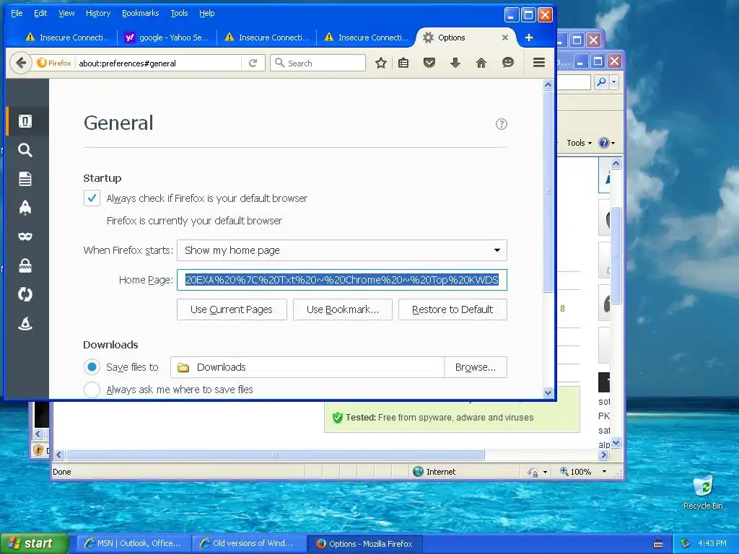739x554 pixels.
Task: Click the Use Current Pages button
Action: 232,309
